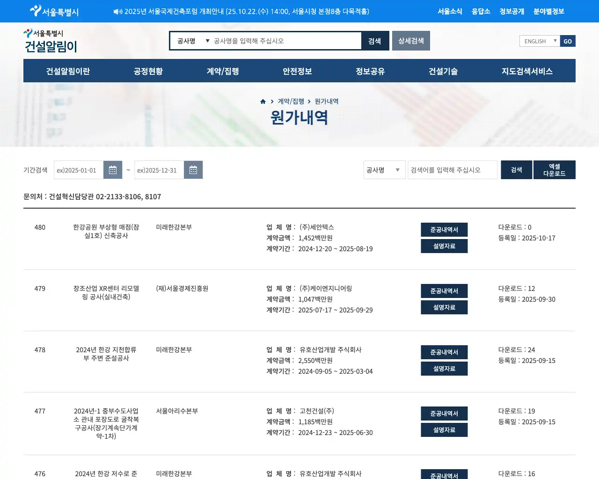Click the start date calendar icon
The image size is (599, 479).
click(113, 170)
